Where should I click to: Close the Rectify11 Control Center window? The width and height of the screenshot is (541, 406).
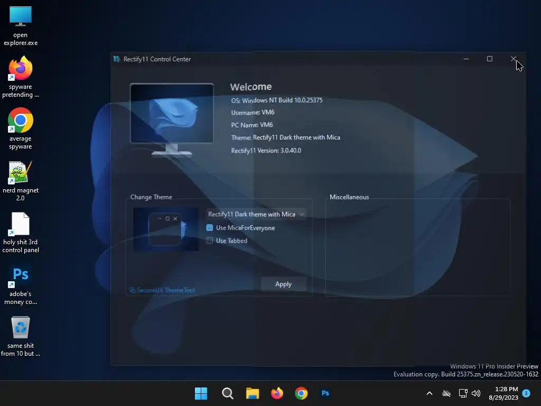pos(514,59)
